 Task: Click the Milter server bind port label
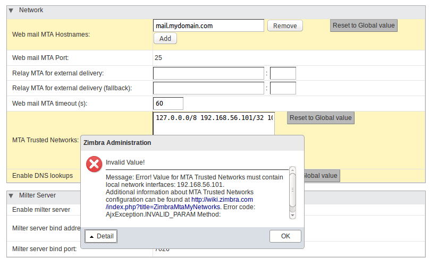tap(45, 249)
